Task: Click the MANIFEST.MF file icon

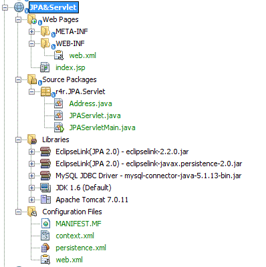Action: pos(45,224)
